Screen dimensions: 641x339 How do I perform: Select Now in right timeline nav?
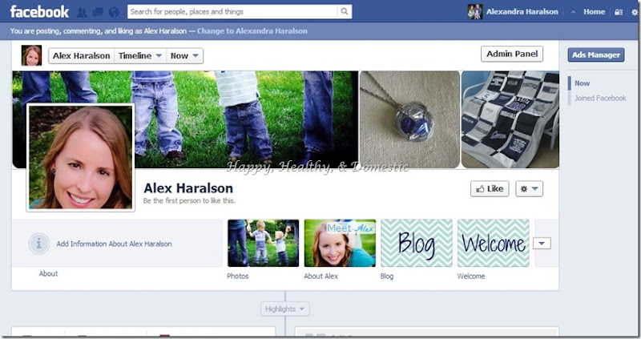click(x=582, y=83)
